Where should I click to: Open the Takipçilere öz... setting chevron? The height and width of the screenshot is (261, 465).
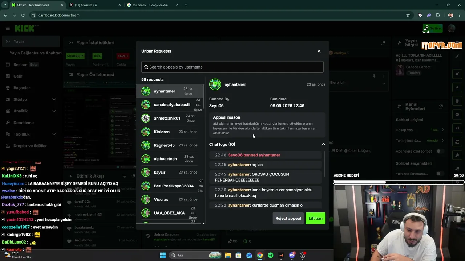tap(443, 140)
